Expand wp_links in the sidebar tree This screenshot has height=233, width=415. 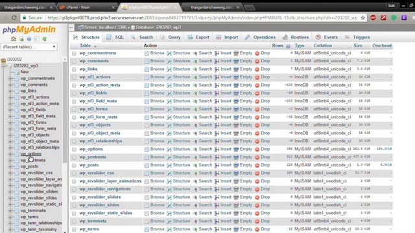pos(10,91)
